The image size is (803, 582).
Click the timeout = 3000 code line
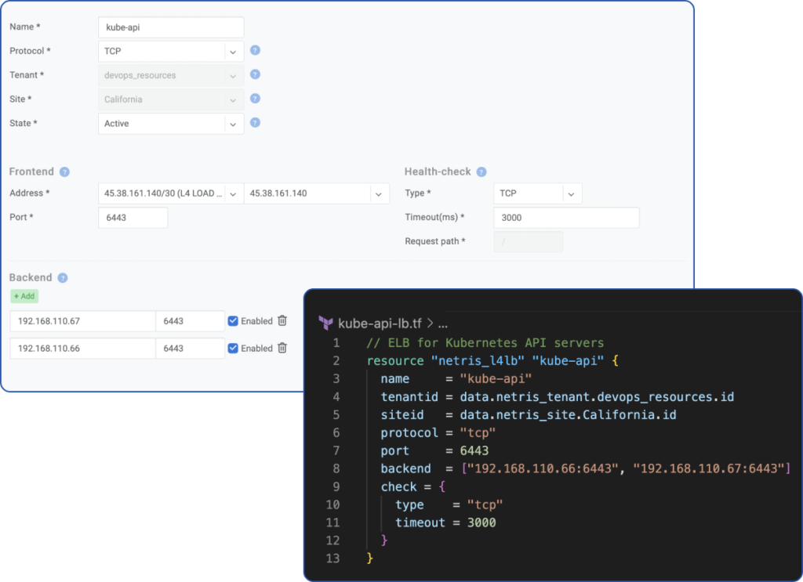tap(445, 522)
